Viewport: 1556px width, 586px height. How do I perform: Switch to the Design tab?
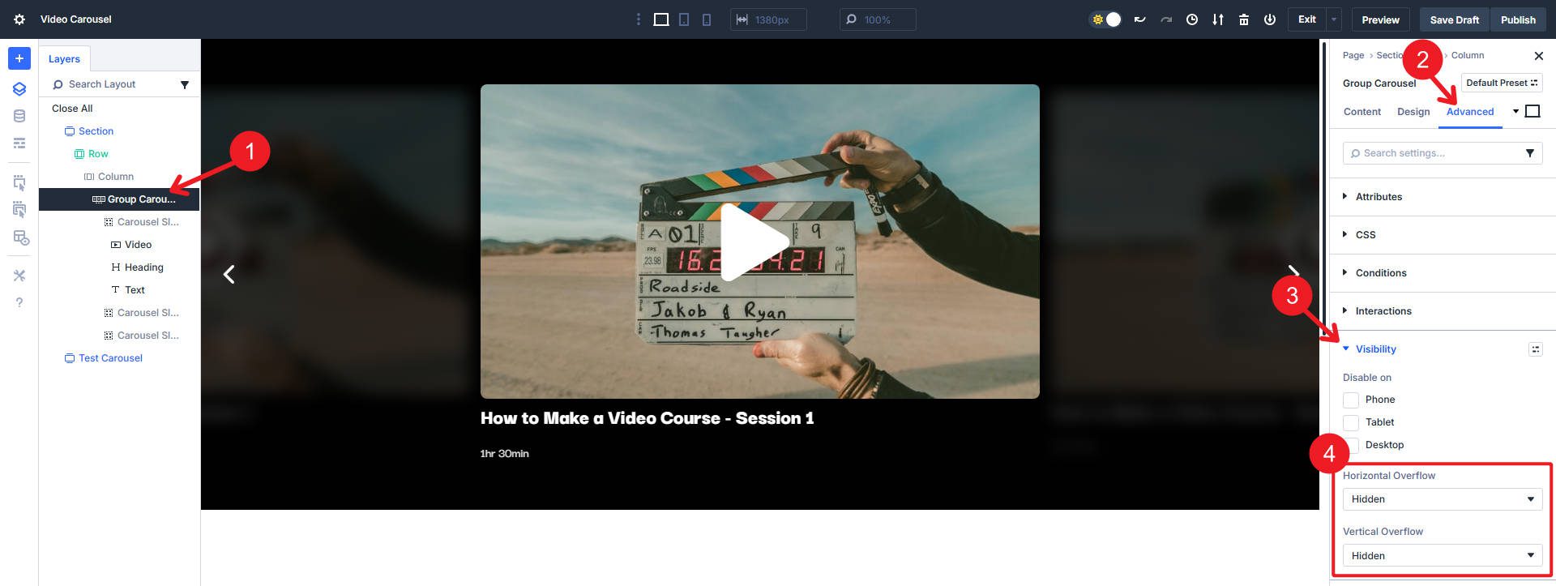1413,112
